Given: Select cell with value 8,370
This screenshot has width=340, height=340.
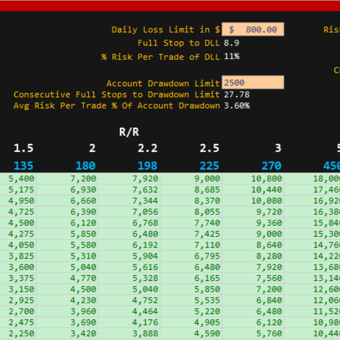Looking at the screenshot, I should (191, 201).
